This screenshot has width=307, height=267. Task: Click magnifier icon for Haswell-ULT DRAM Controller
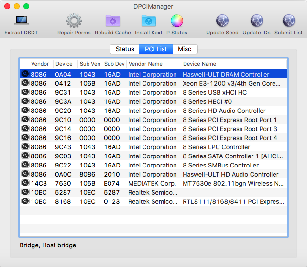coord(25,74)
